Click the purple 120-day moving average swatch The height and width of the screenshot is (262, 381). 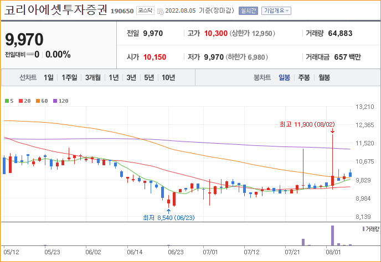pyautogui.click(x=55, y=101)
